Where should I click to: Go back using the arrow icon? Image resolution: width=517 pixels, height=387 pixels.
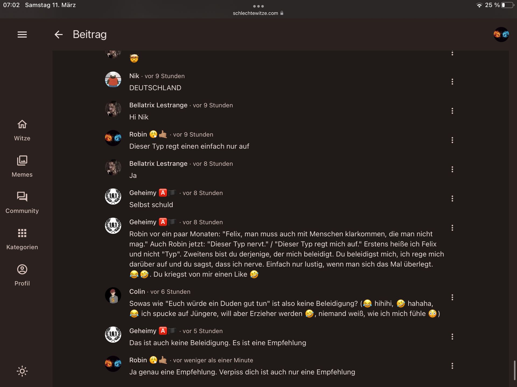58,34
